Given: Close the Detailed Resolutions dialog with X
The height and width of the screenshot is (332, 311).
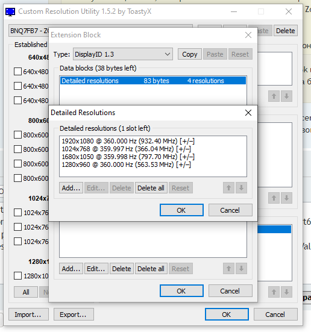Looking at the screenshot, I should pyautogui.click(x=248, y=113).
